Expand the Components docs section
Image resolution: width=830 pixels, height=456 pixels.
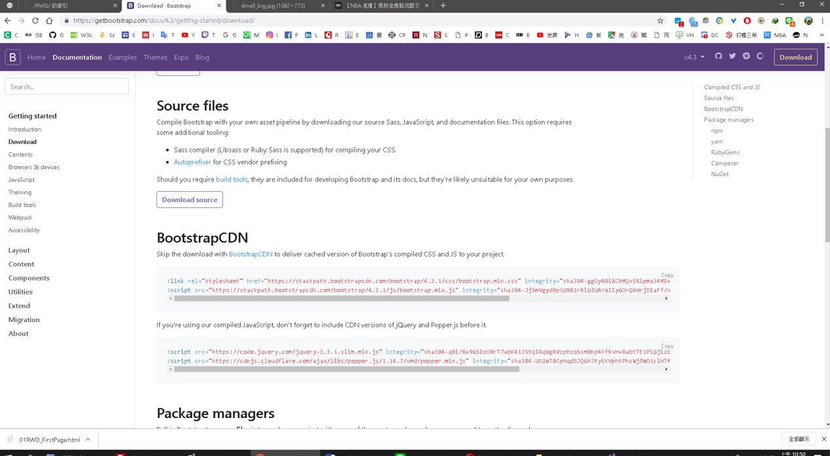coord(29,278)
